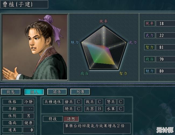This screenshot has height=135, width=175.
Task: Click the 政治 stat label in the stat list
Action: [149, 59]
